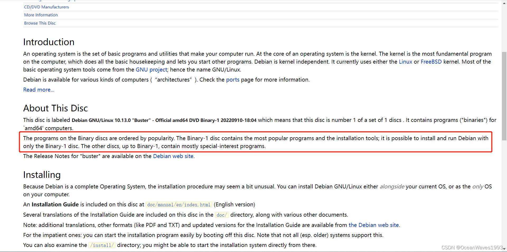Click the scrollbar down arrow
This screenshot has height=252, width=507.
point(504,249)
